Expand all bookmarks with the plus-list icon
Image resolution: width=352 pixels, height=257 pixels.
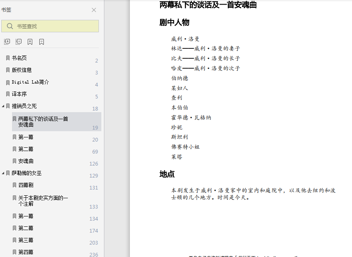click(x=7, y=41)
